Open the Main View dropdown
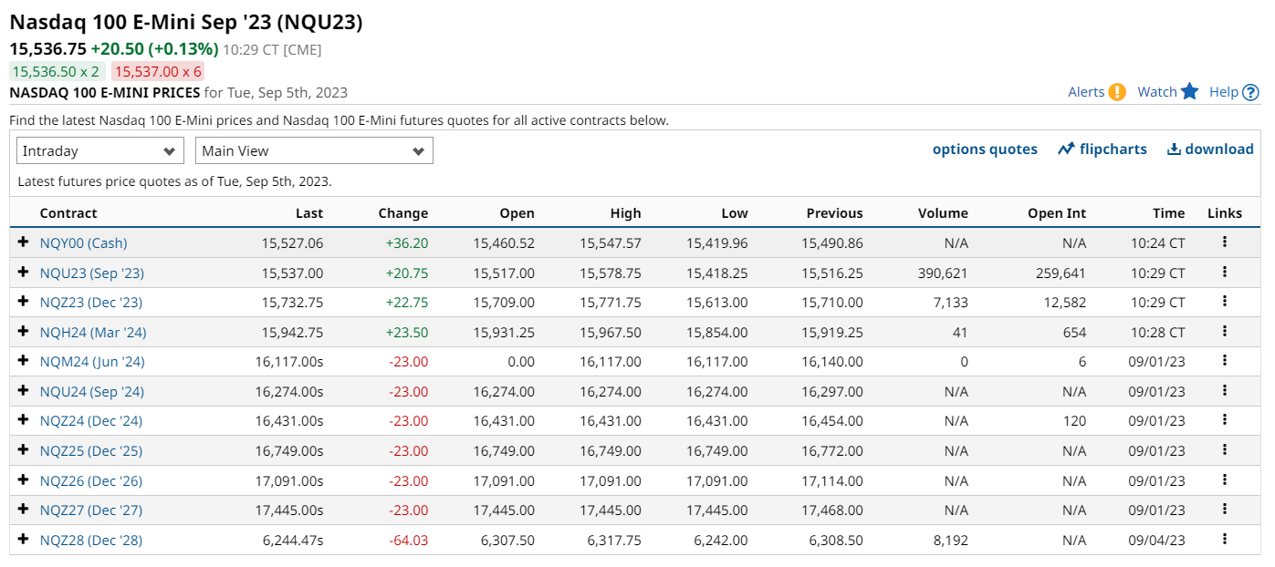Screen dimensions: 1275x567 point(314,151)
